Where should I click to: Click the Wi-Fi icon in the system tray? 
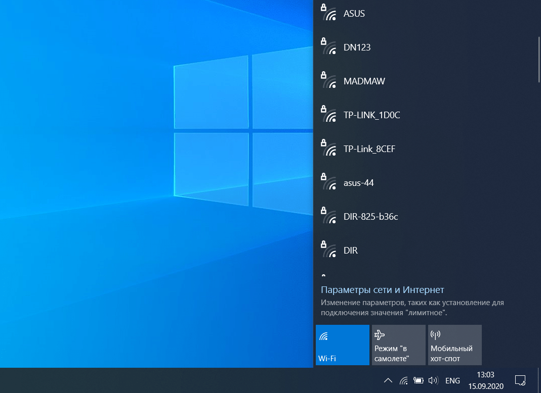(x=403, y=380)
